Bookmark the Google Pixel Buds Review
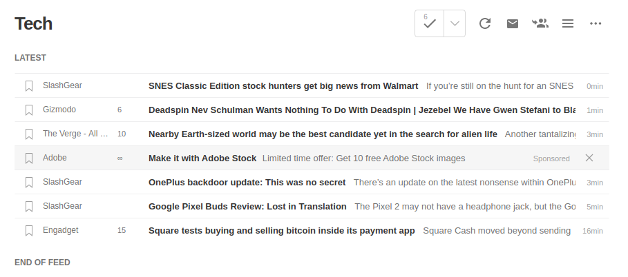Image resolution: width=628 pixels, height=277 pixels. pos(29,207)
